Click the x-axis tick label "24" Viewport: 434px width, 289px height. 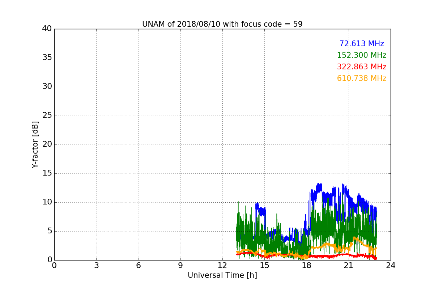click(x=391, y=266)
